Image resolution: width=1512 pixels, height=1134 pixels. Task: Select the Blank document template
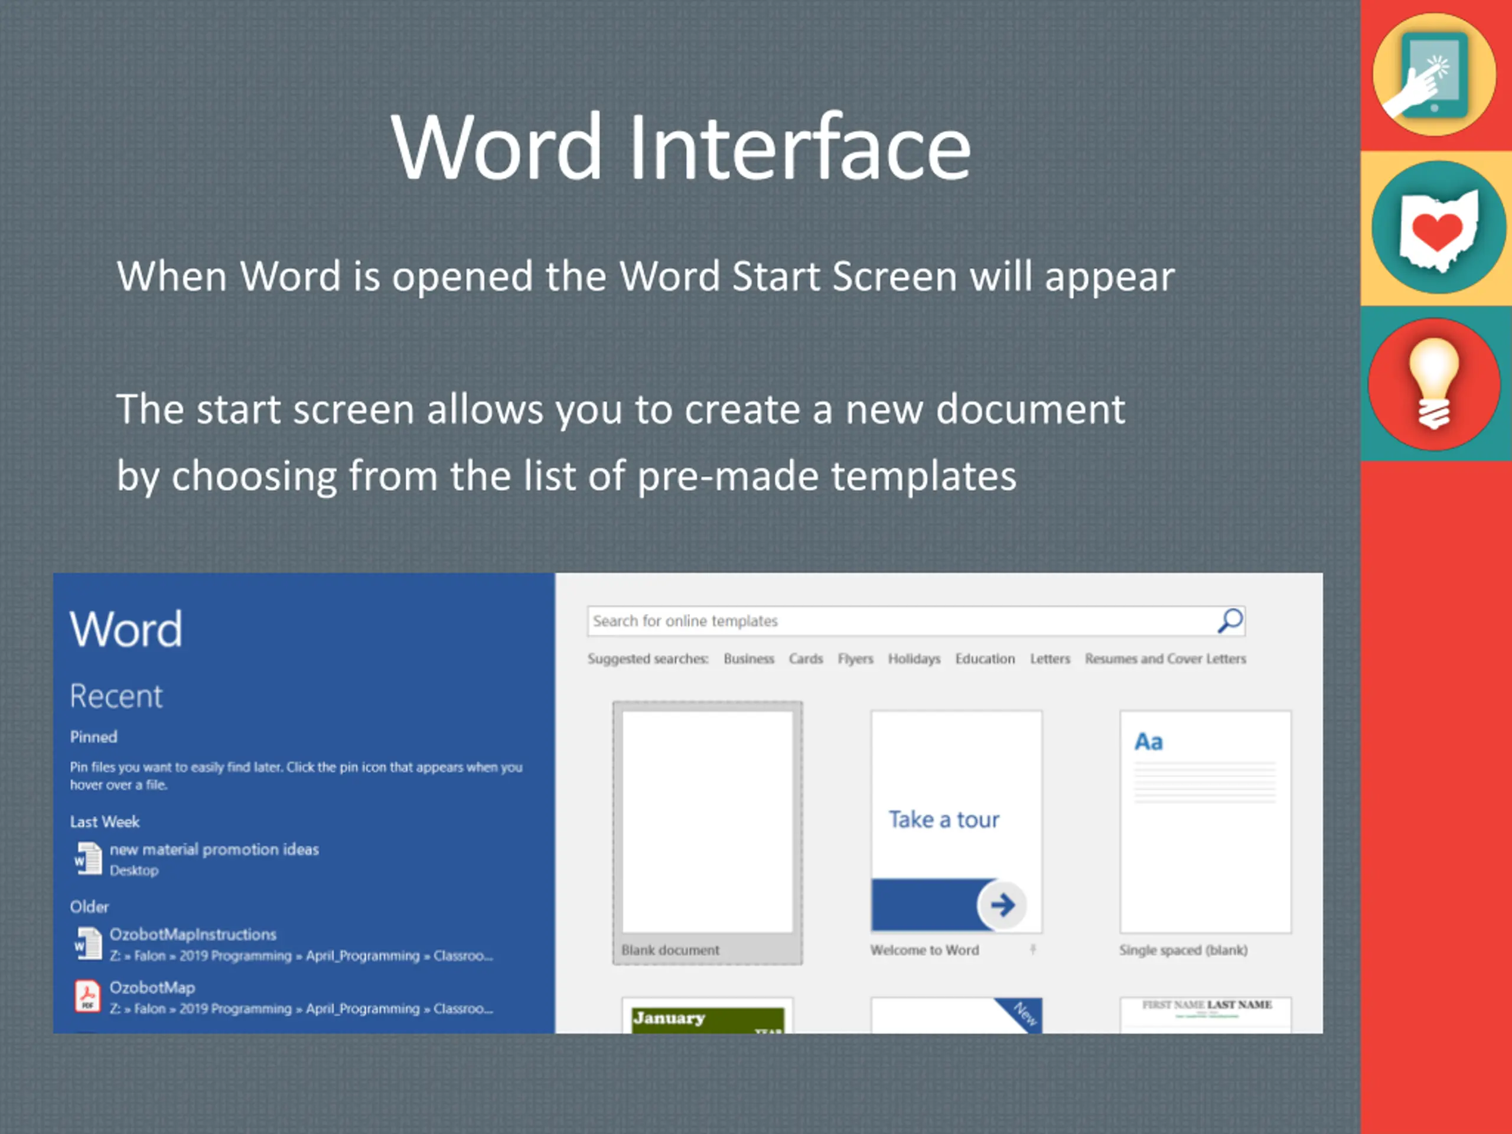coord(708,823)
